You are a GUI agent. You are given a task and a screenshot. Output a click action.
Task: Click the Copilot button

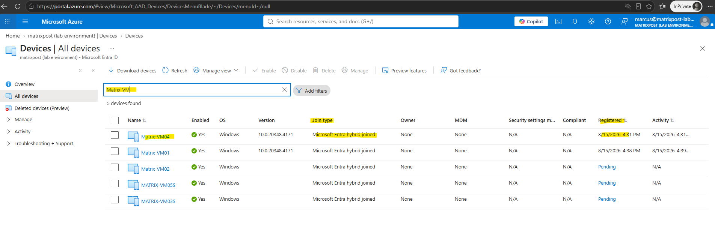(x=531, y=21)
